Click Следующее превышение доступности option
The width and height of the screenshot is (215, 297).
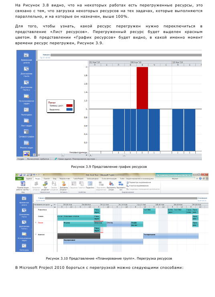tap(143, 189)
